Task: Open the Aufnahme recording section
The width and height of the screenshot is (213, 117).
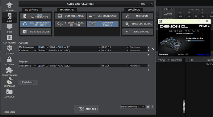Action: click(x=9, y=93)
